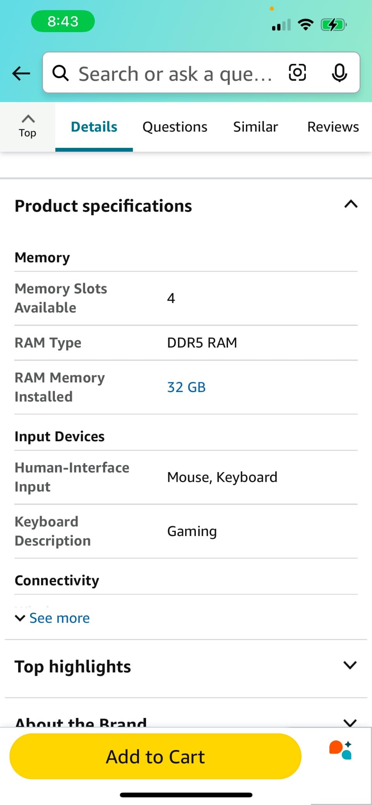Tap the chevron above Top highlights
Screen dimensions: 372x805
coord(350,665)
